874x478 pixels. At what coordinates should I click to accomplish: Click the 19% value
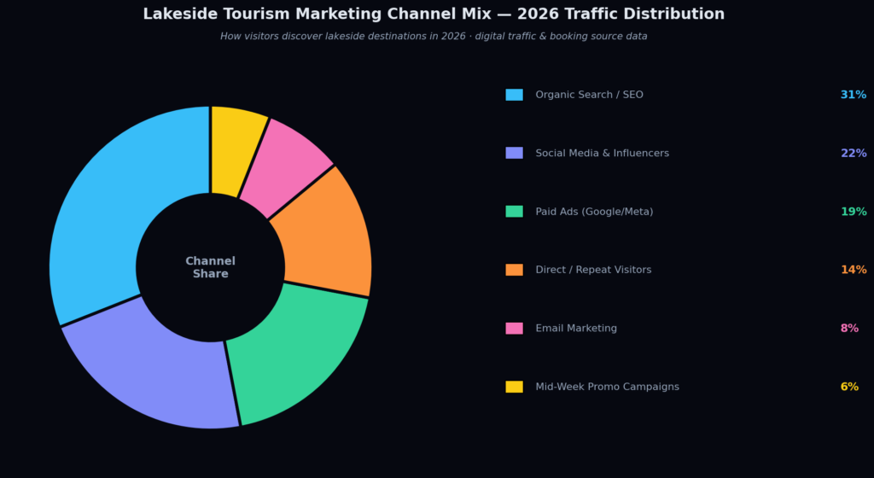(x=854, y=212)
